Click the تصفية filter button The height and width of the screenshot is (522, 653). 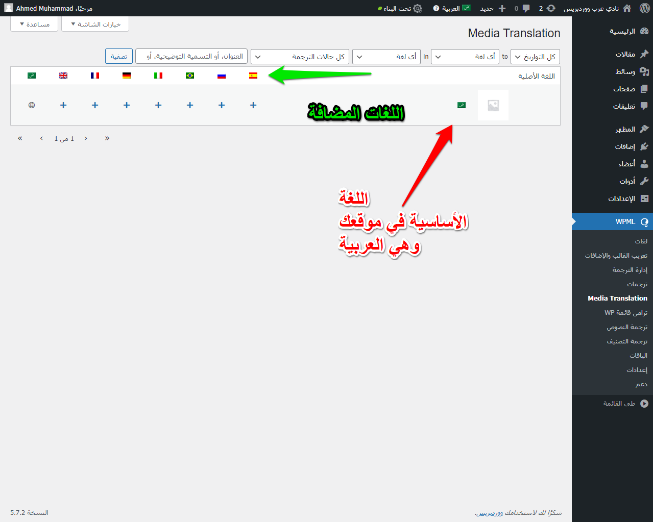click(x=119, y=56)
